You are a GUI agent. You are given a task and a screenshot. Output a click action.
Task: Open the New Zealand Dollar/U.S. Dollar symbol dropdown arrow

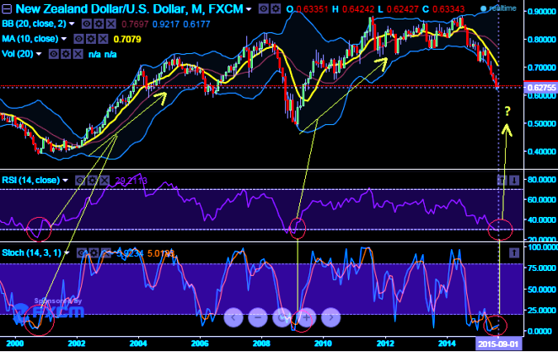click(249, 9)
